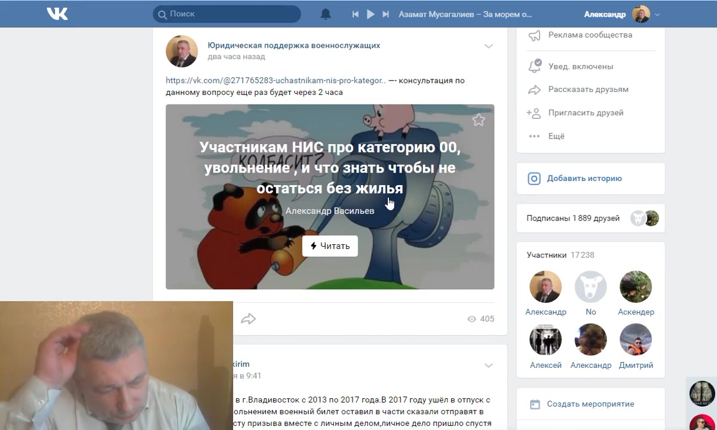The width and height of the screenshot is (717, 430).
Task: Open member Аскендер avatar
Action: (x=636, y=287)
